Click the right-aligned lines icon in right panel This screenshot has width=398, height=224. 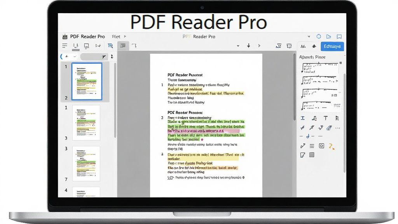coord(337,118)
